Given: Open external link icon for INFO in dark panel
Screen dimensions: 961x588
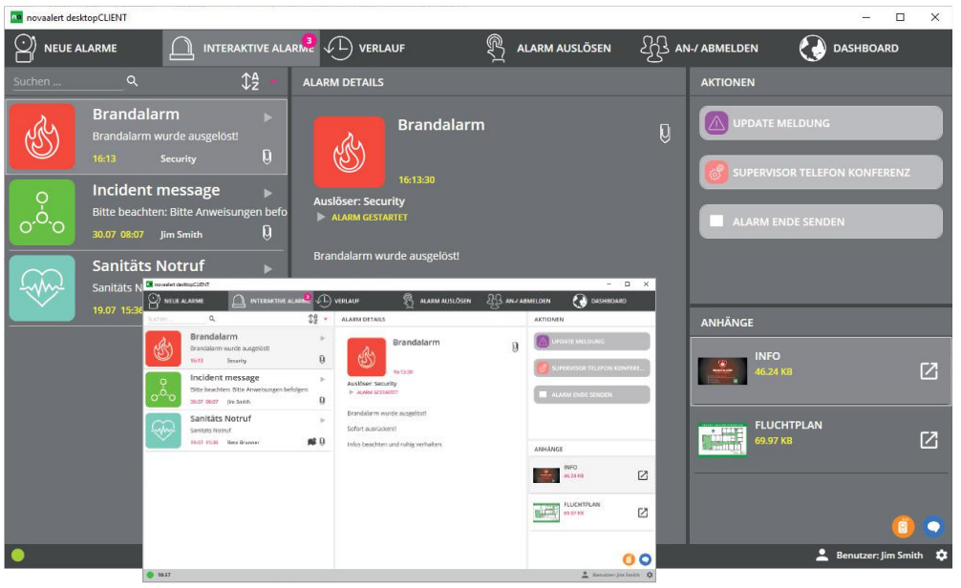Looking at the screenshot, I should (x=928, y=371).
